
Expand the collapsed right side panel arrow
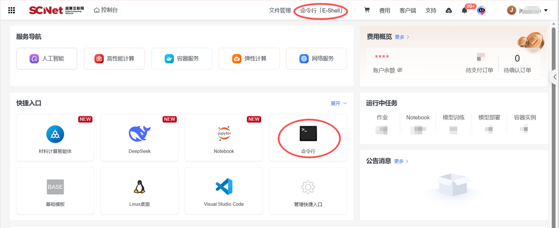(x=555, y=77)
